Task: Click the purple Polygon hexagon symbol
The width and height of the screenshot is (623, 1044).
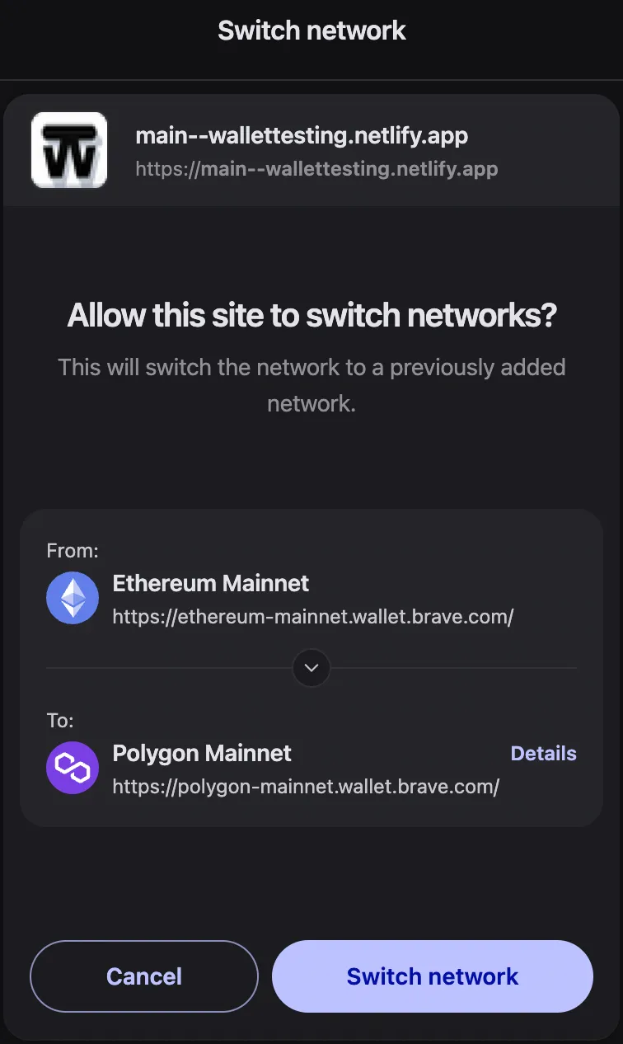Action: coord(72,768)
